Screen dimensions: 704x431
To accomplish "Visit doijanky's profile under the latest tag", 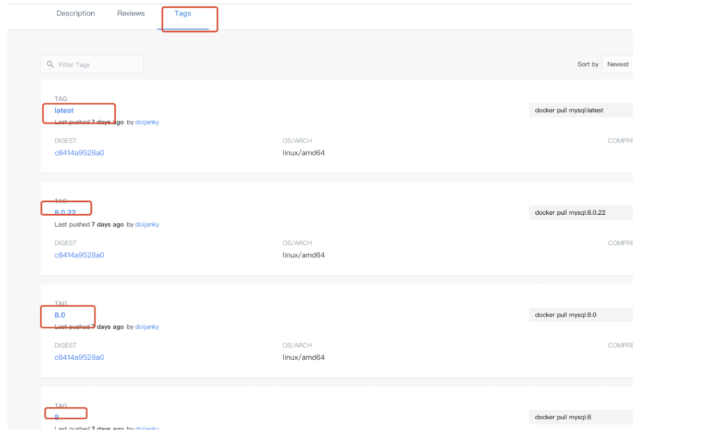I will click(147, 122).
